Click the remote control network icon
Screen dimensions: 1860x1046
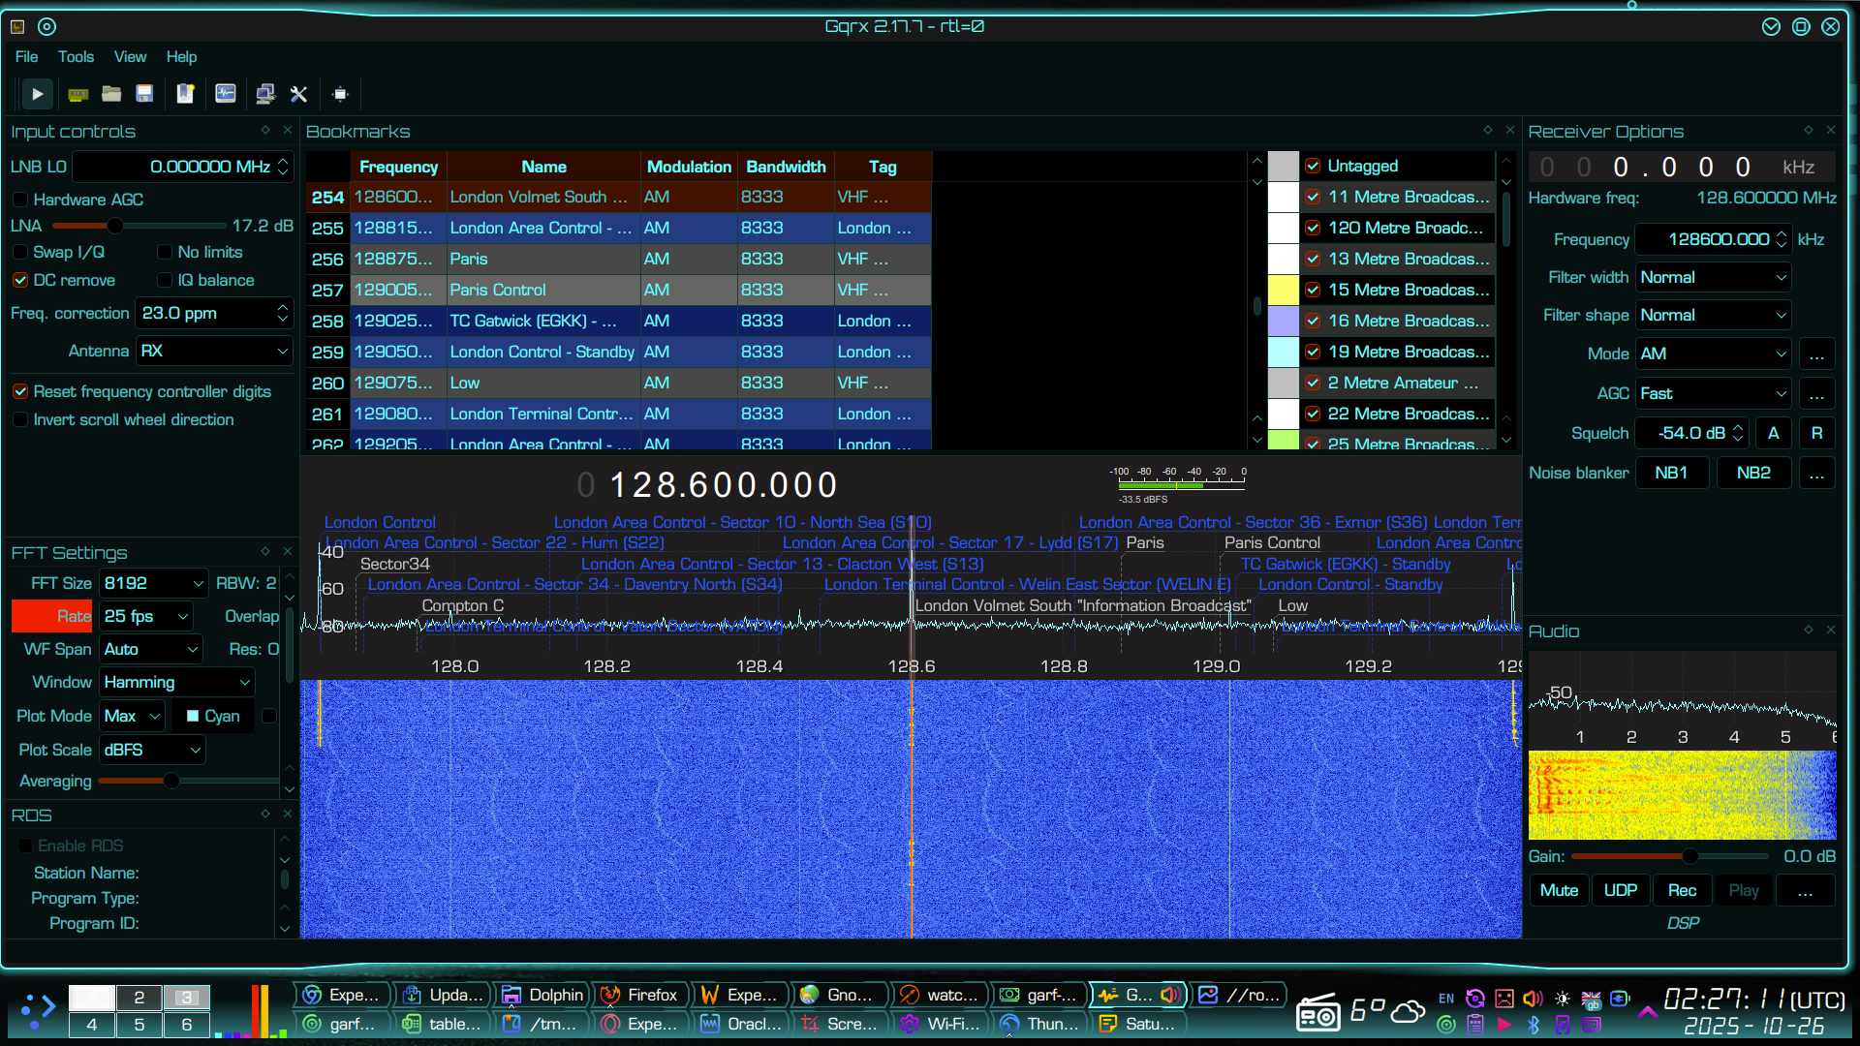pos(264,94)
